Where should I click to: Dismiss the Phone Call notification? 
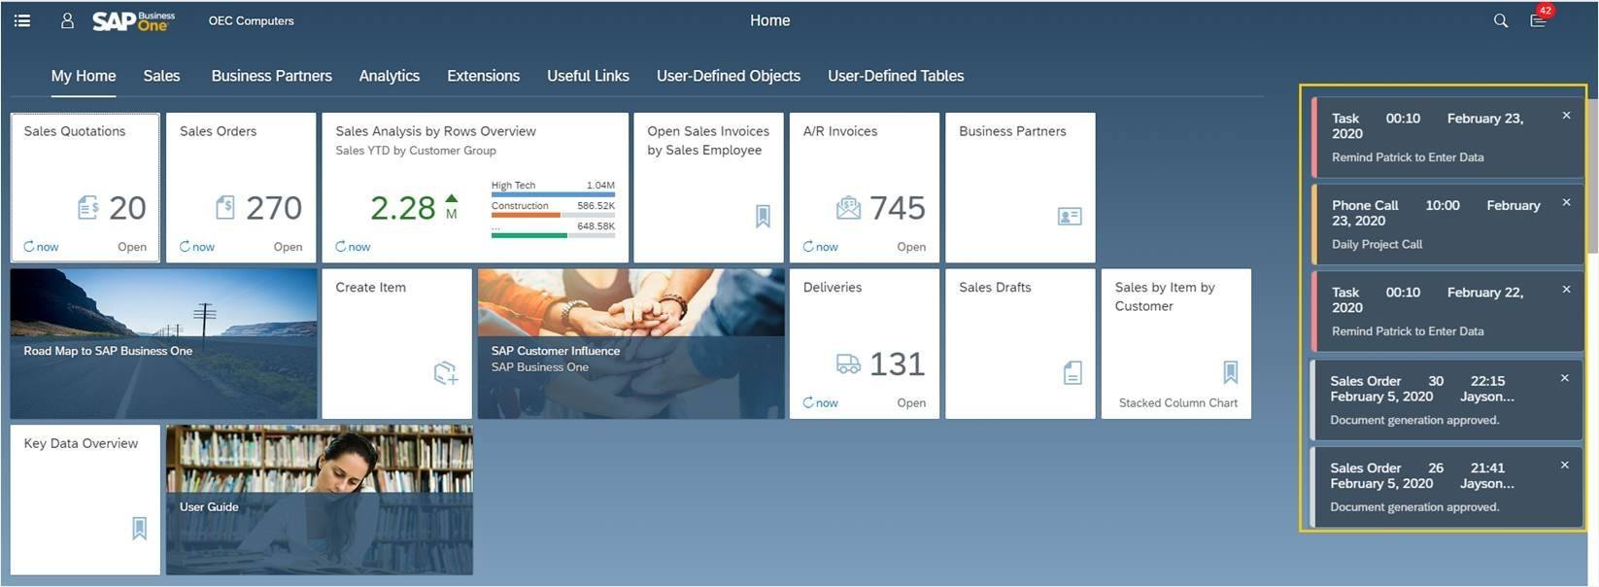point(1566,202)
